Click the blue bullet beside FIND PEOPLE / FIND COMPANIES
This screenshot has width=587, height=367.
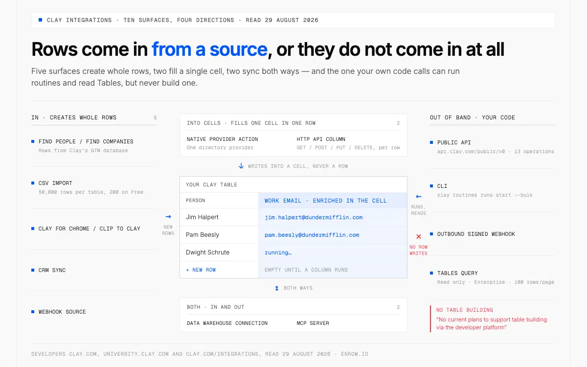click(x=33, y=141)
